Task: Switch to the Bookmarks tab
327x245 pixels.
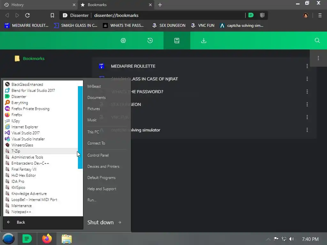Action: [116, 5]
